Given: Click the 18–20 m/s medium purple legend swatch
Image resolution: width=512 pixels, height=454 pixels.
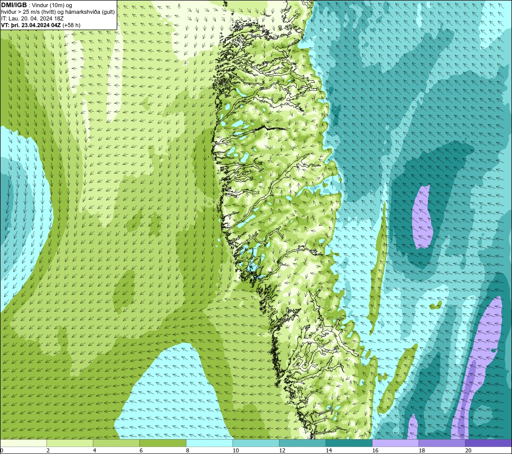Looking at the screenshot, I should pyautogui.click(x=442, y=443).
